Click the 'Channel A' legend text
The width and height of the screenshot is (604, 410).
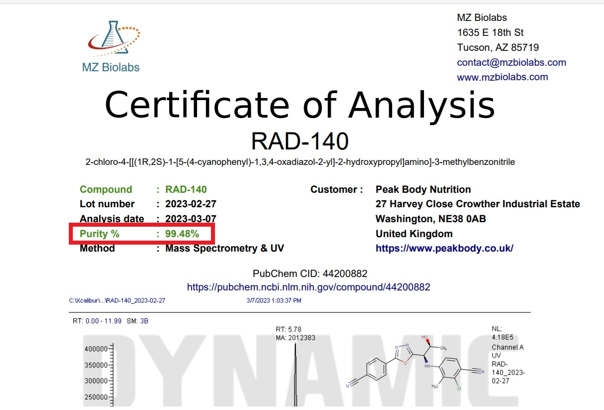coord(508,347)
